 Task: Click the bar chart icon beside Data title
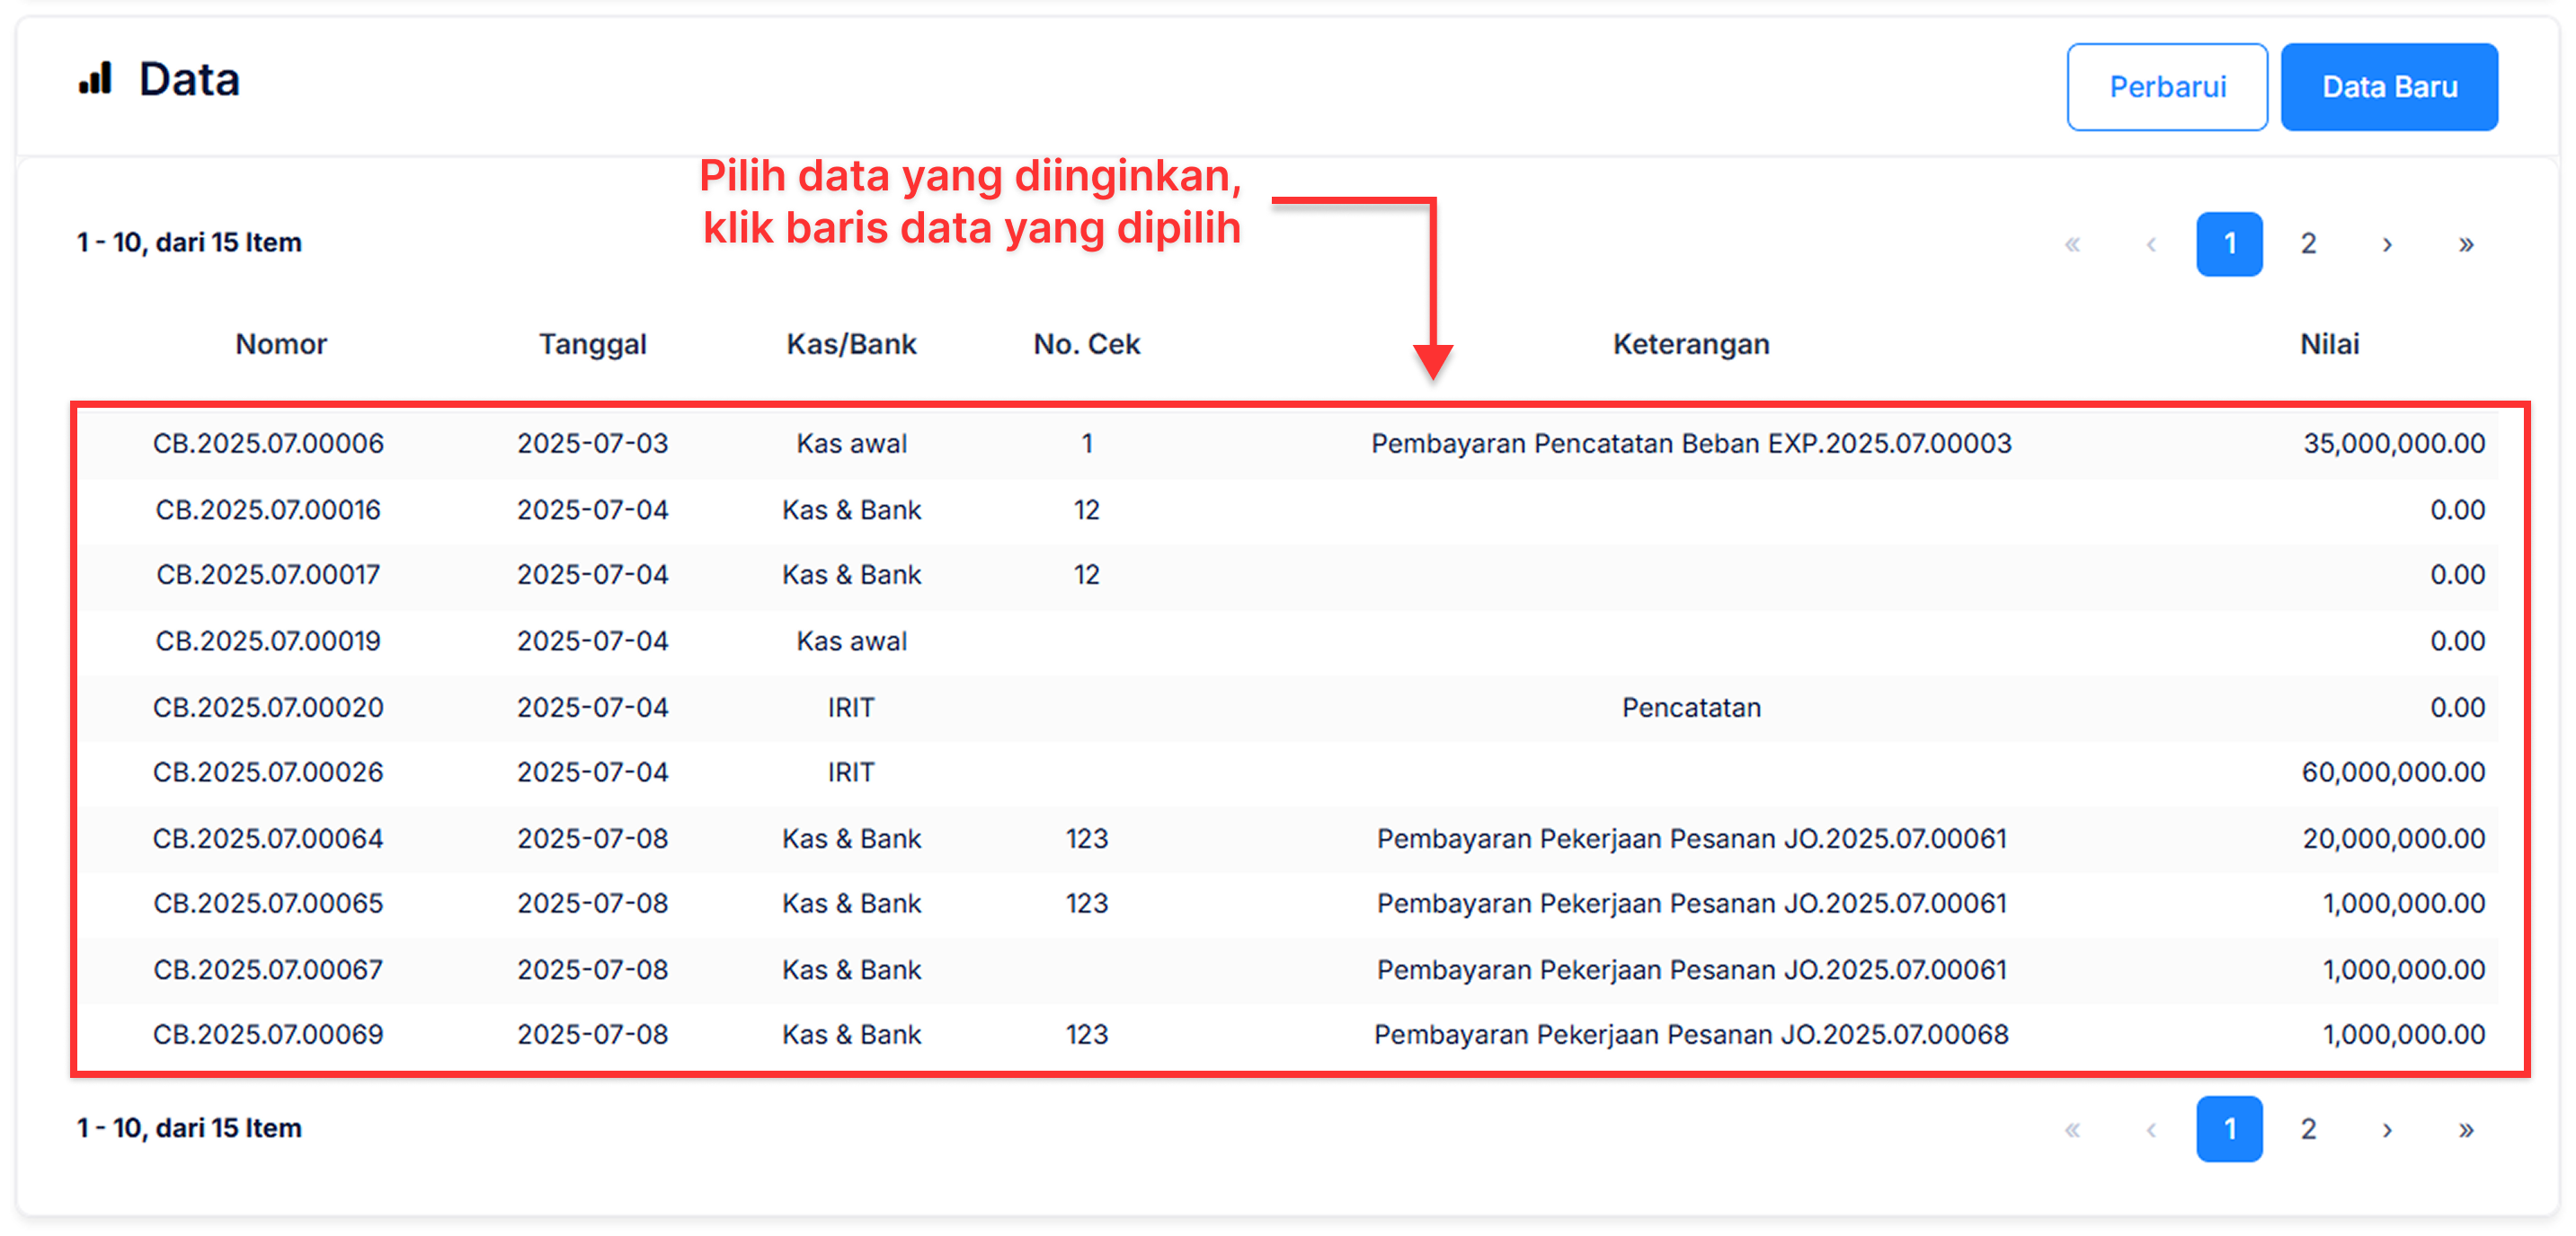(95, 79)
